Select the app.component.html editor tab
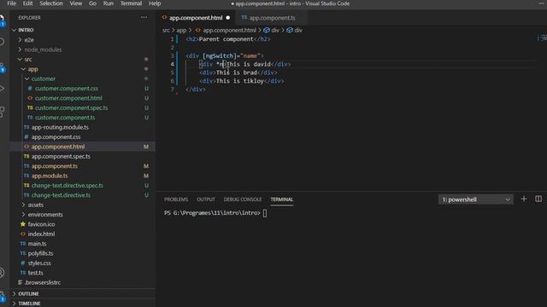The height and width of the screenshot is (307, 547). 196,18
